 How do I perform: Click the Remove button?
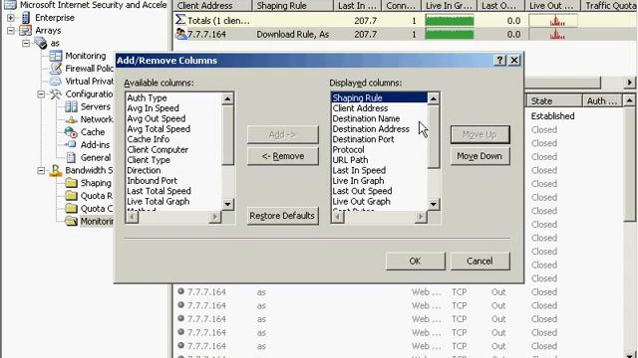[x=283, y=156]
